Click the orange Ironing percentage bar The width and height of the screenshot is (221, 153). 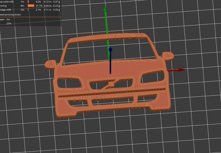point(31,6)
